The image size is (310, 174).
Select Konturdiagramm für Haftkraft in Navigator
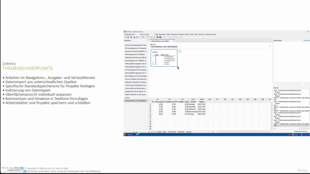pyautogui.click(x=136, y=60)
